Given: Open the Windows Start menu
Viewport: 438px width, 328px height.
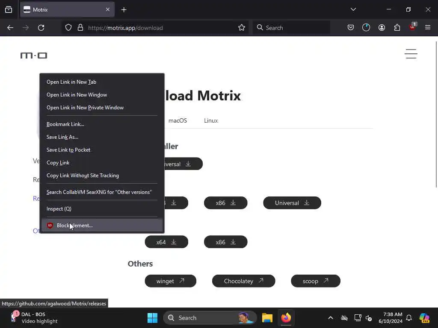Looking at the screenshot, I should pos(152,318).
